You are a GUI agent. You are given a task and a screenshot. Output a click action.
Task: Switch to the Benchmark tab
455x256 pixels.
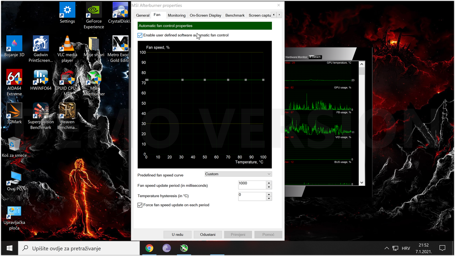pos(235,15)
